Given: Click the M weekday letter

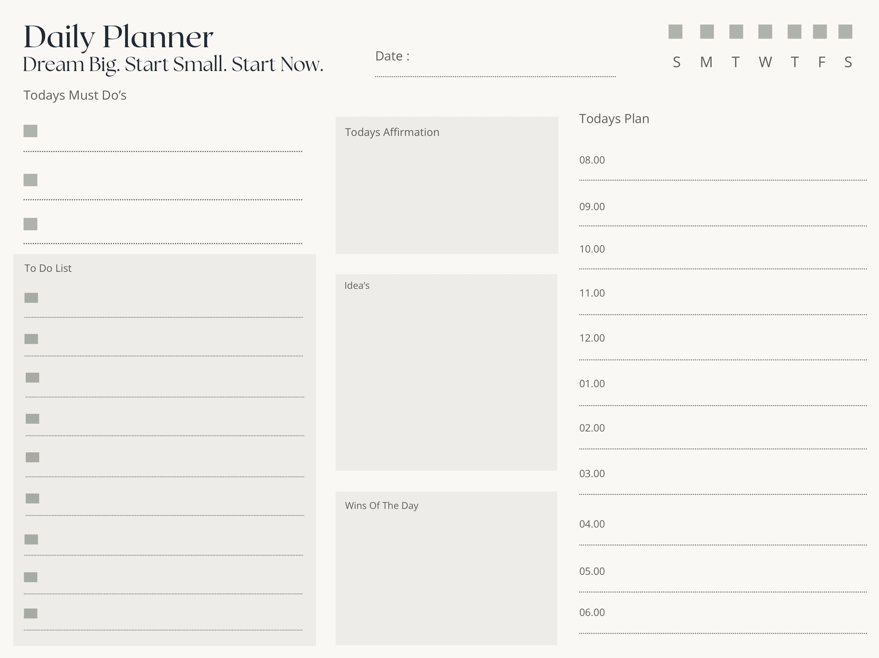Looking at the screenshot, I should click(706, 62).
